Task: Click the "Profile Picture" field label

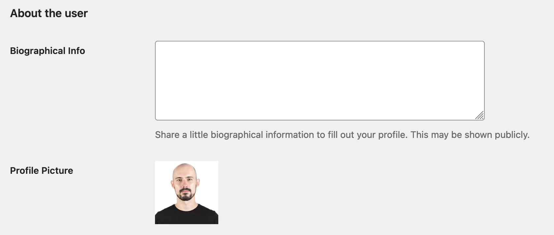Action: (42, 170)
